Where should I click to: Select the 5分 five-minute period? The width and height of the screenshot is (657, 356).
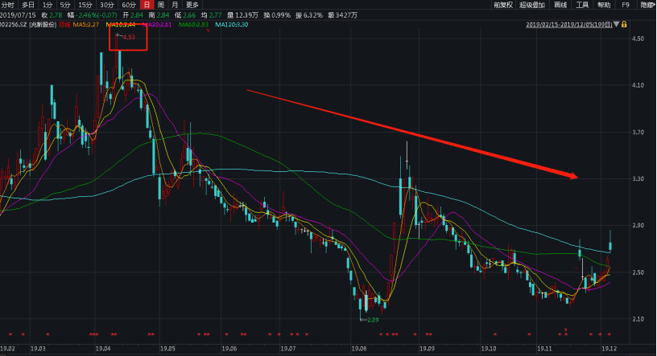66,5
